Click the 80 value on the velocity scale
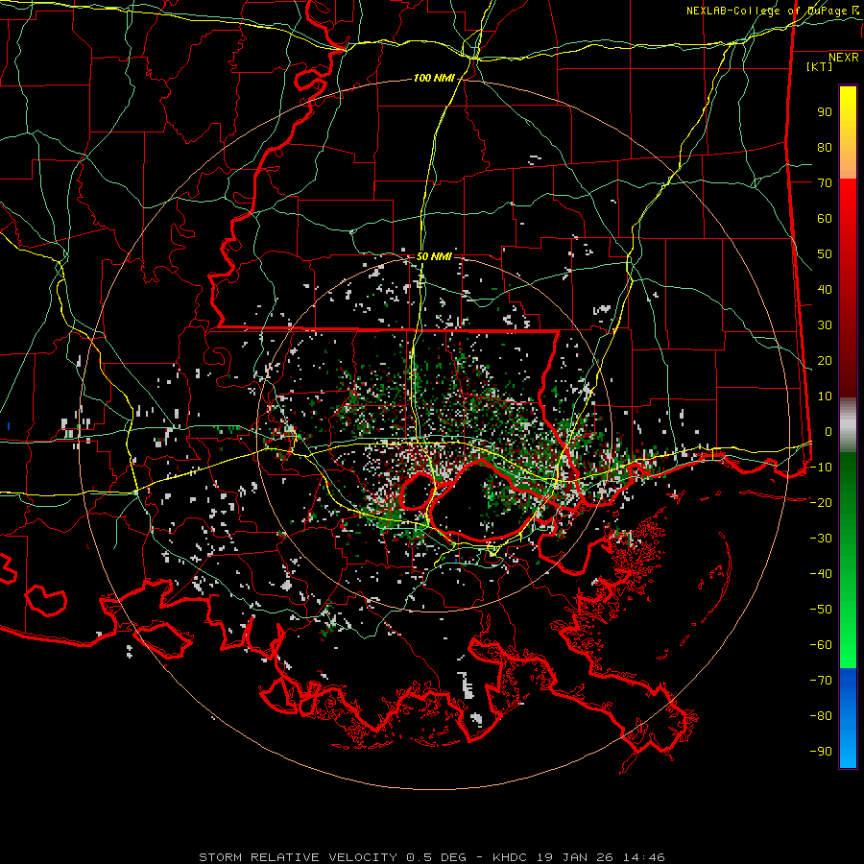This screenshot has height=864, width=864. (825, 148)
